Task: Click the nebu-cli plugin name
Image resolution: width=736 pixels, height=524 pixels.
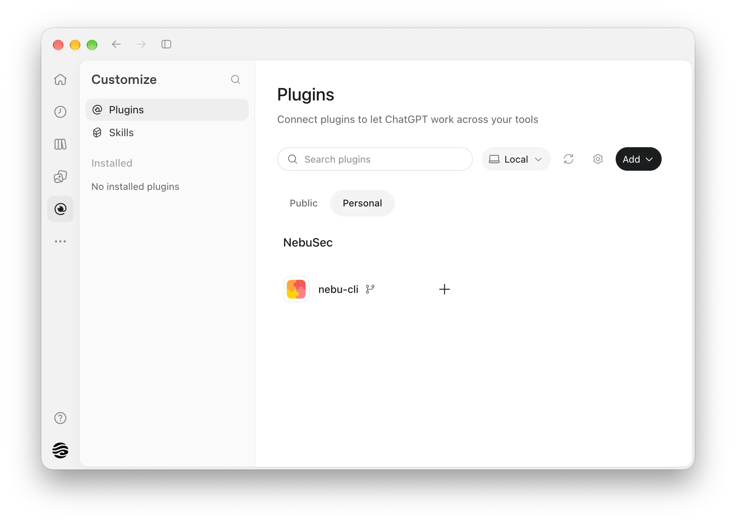Action: 338,290
